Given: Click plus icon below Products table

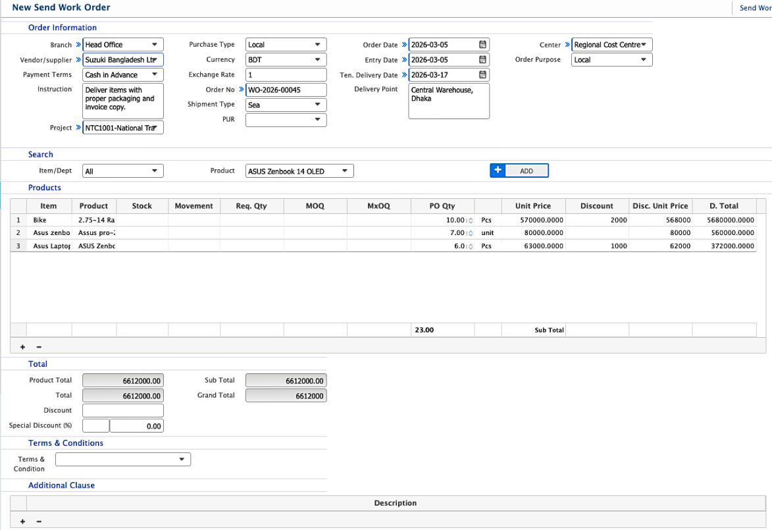Looking at the screenshot, I should (23, 347).
